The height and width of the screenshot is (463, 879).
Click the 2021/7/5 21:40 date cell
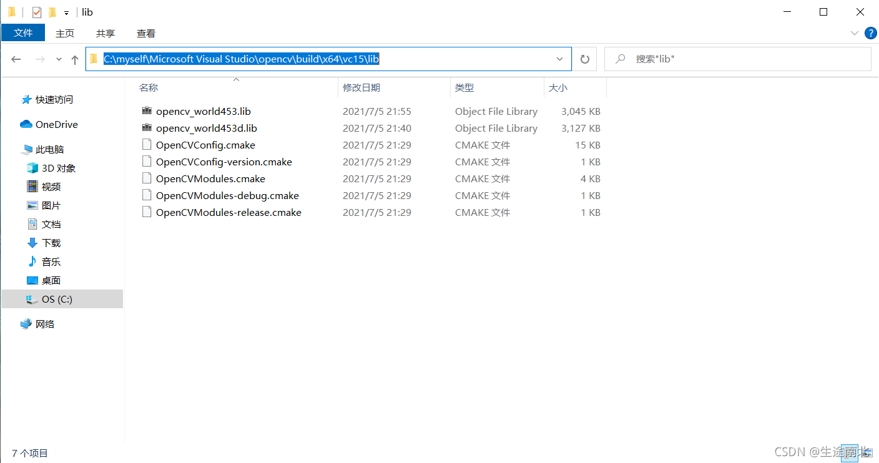pos(377,129)
